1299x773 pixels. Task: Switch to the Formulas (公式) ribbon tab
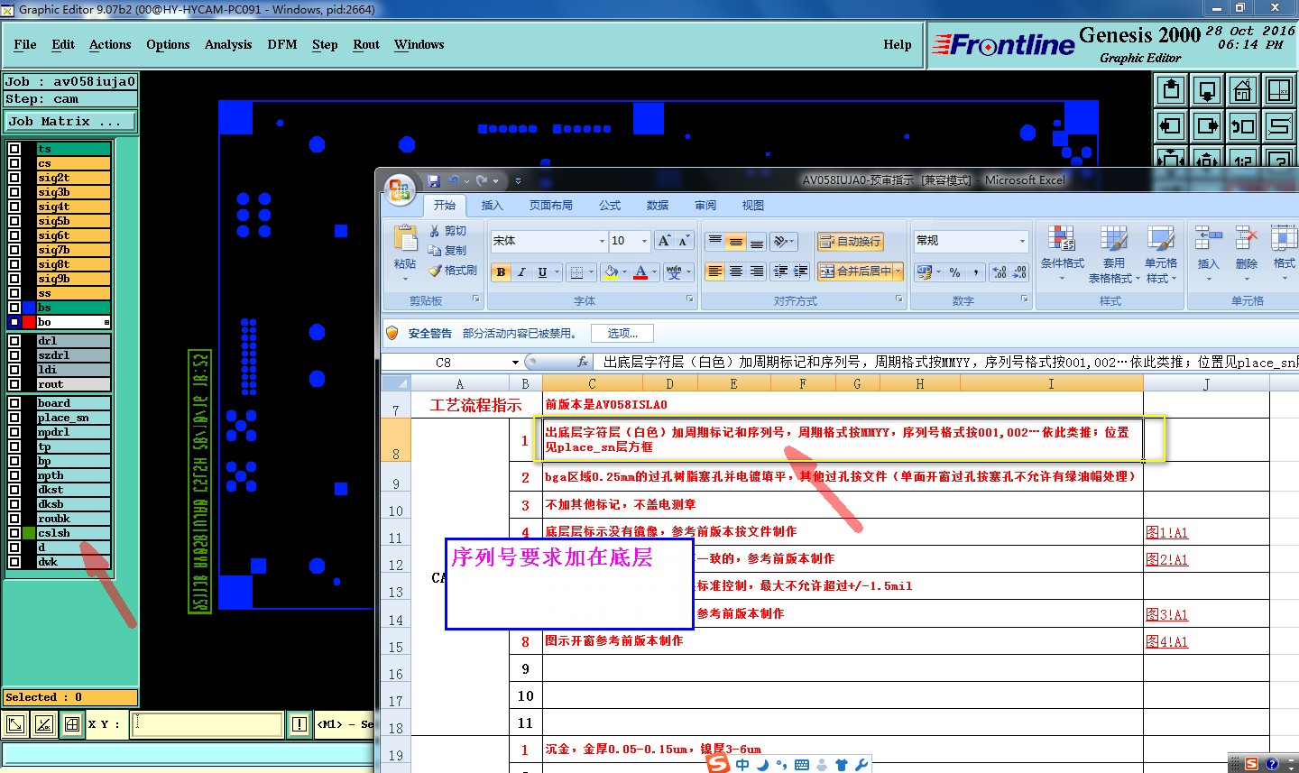coord(610,206)
